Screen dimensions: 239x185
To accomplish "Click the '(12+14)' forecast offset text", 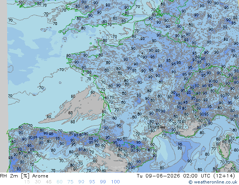I will (224, 176).
